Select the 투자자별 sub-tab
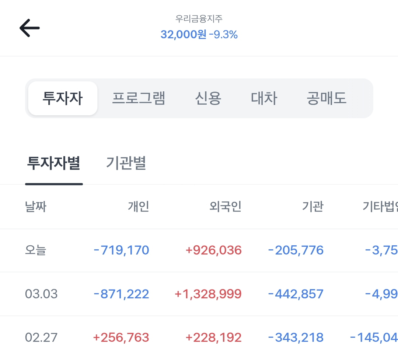 pyautogui.click(x=54, y=163)
